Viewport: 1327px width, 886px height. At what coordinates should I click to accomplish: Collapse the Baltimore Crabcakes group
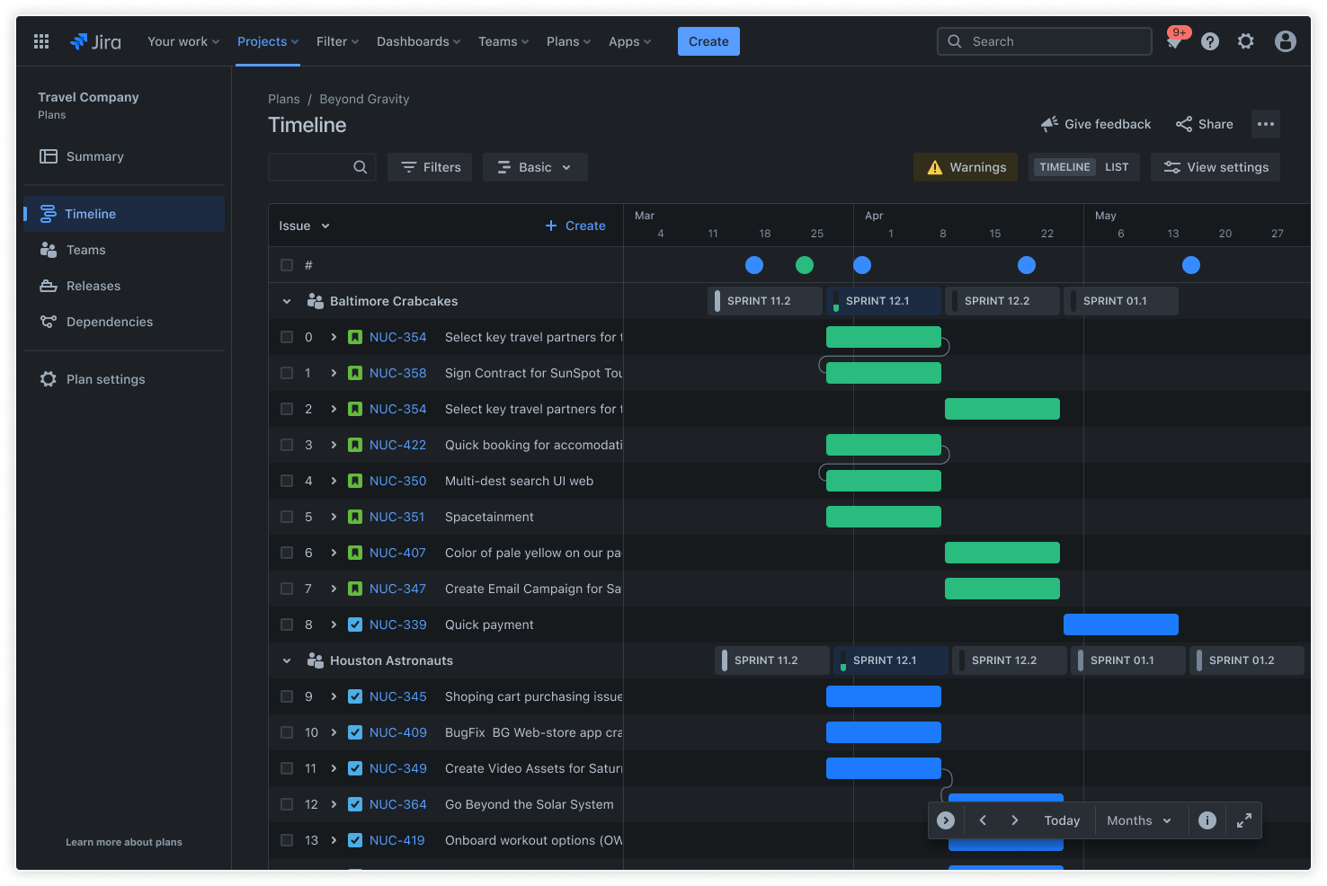(x=286, y=300)
